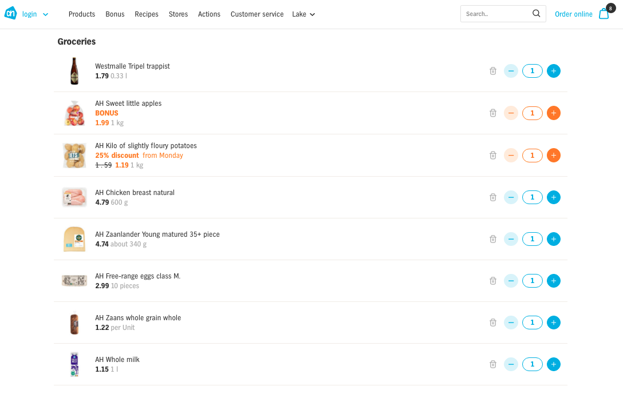The width and height of the screenshot is (623, 394).
Task: Remove AH Sweet little apples via trash icon
Action: 492,113
